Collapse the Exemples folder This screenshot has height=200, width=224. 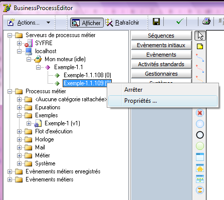point(19,115)
